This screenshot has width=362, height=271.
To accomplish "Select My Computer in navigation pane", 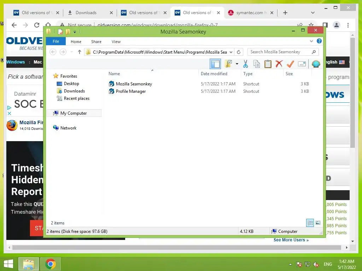I will [74, 113].
